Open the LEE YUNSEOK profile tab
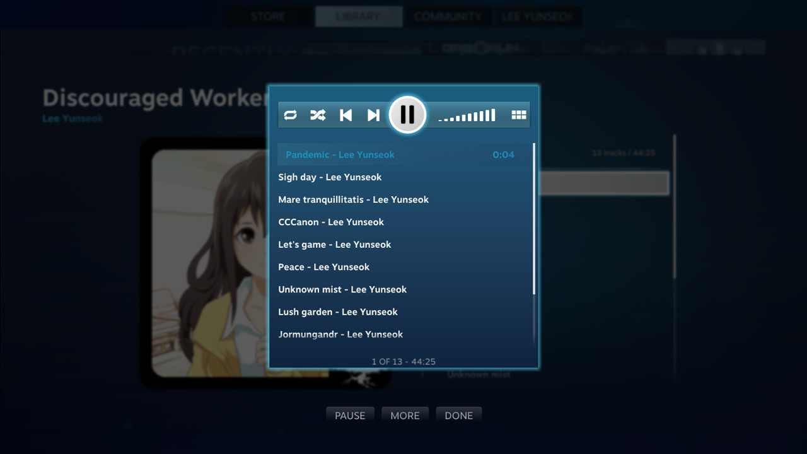Viewport: 807px width, 454px height. click(537, 17)
